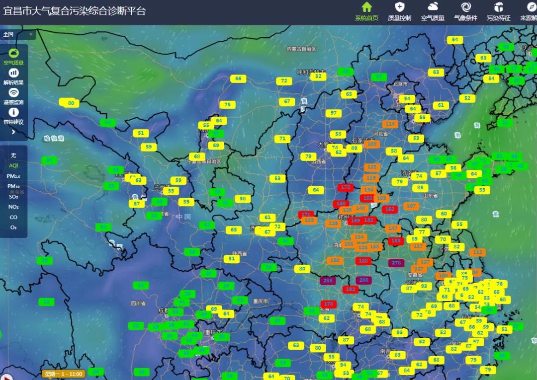The height and width of the screenshot is (380, 537).
Task: Select the green 空气质量 sidebar item
Action: coord(13,54)
